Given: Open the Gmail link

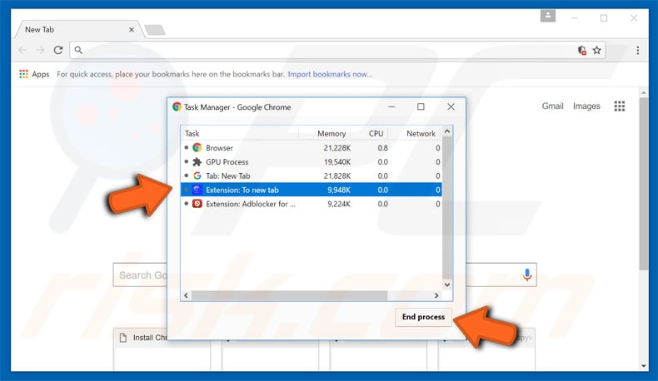Looking at the screenshot, I should (x=552, y=106).
